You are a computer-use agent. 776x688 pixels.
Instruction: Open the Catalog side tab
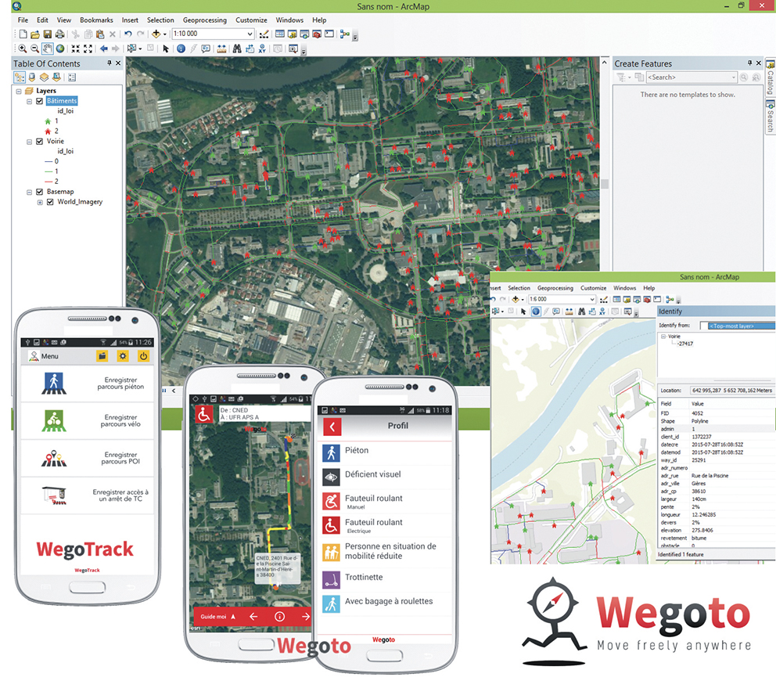[770, 77]
